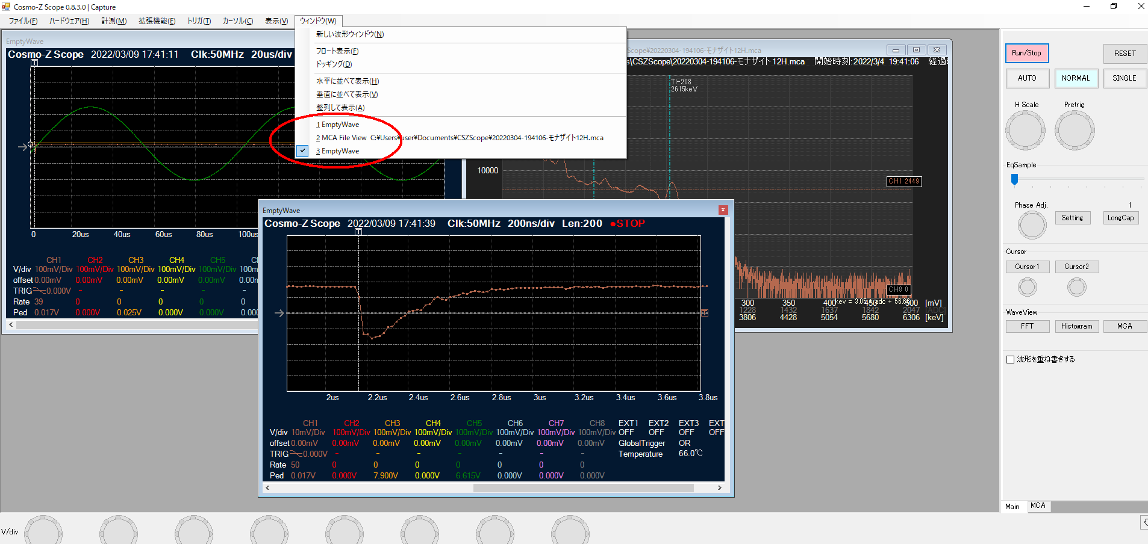Viewport: 1148px width, 544px height.
Task: Choose 新しい波形ウィンドウ(N) menu item
Action: [x=350, y=34]
